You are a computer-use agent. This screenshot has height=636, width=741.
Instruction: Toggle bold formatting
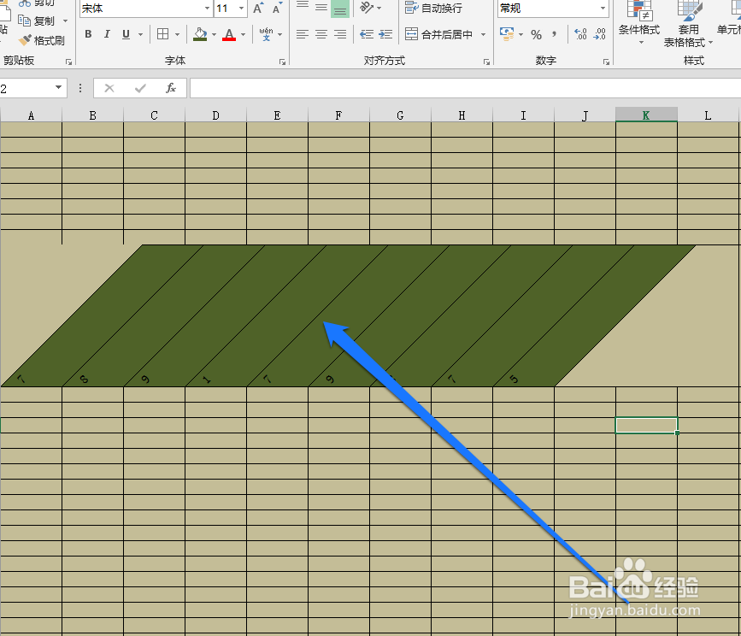[88, 34]
